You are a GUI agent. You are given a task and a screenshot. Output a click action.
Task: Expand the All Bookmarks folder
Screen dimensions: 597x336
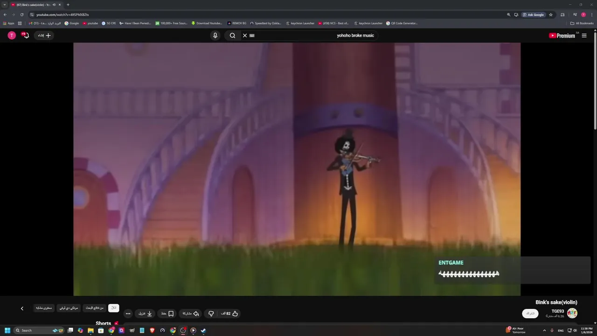coord(582,23)
